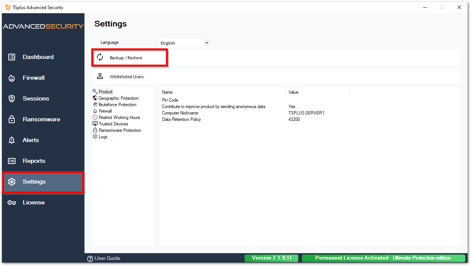Open the User Guide link
This screenshot has width=471, height=266.
(x=107, y=258)
